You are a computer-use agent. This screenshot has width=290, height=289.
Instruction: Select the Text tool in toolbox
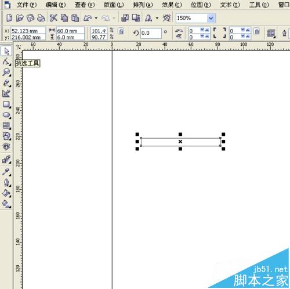coord(6,147)
